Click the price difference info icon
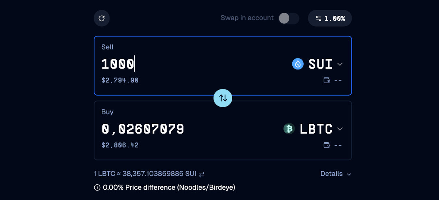This screenshot has height=200, width=439. point(97,188)
